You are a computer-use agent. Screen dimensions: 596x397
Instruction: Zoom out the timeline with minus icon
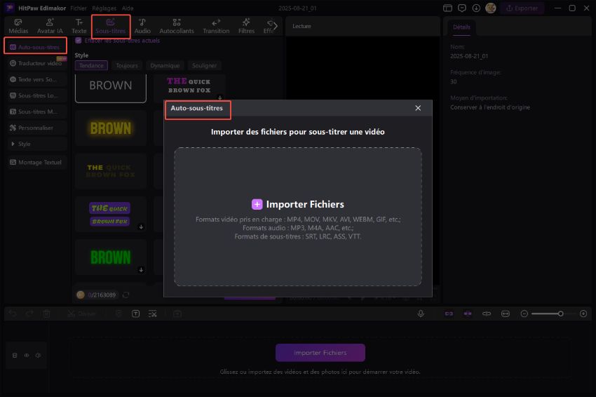[524, 314]
